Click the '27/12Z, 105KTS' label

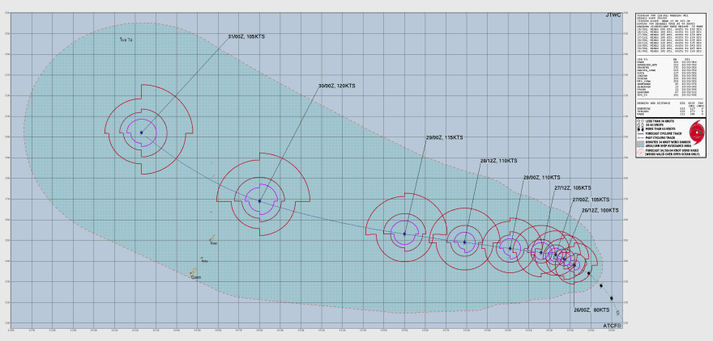pyautogui.click(x=573, y=187)
